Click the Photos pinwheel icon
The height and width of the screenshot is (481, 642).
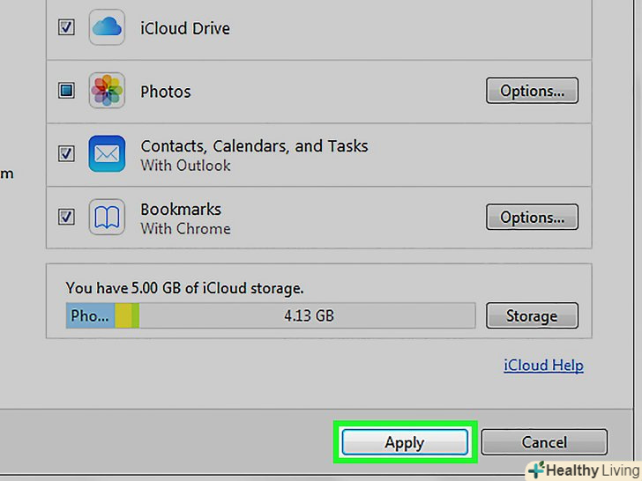point(107,91)
